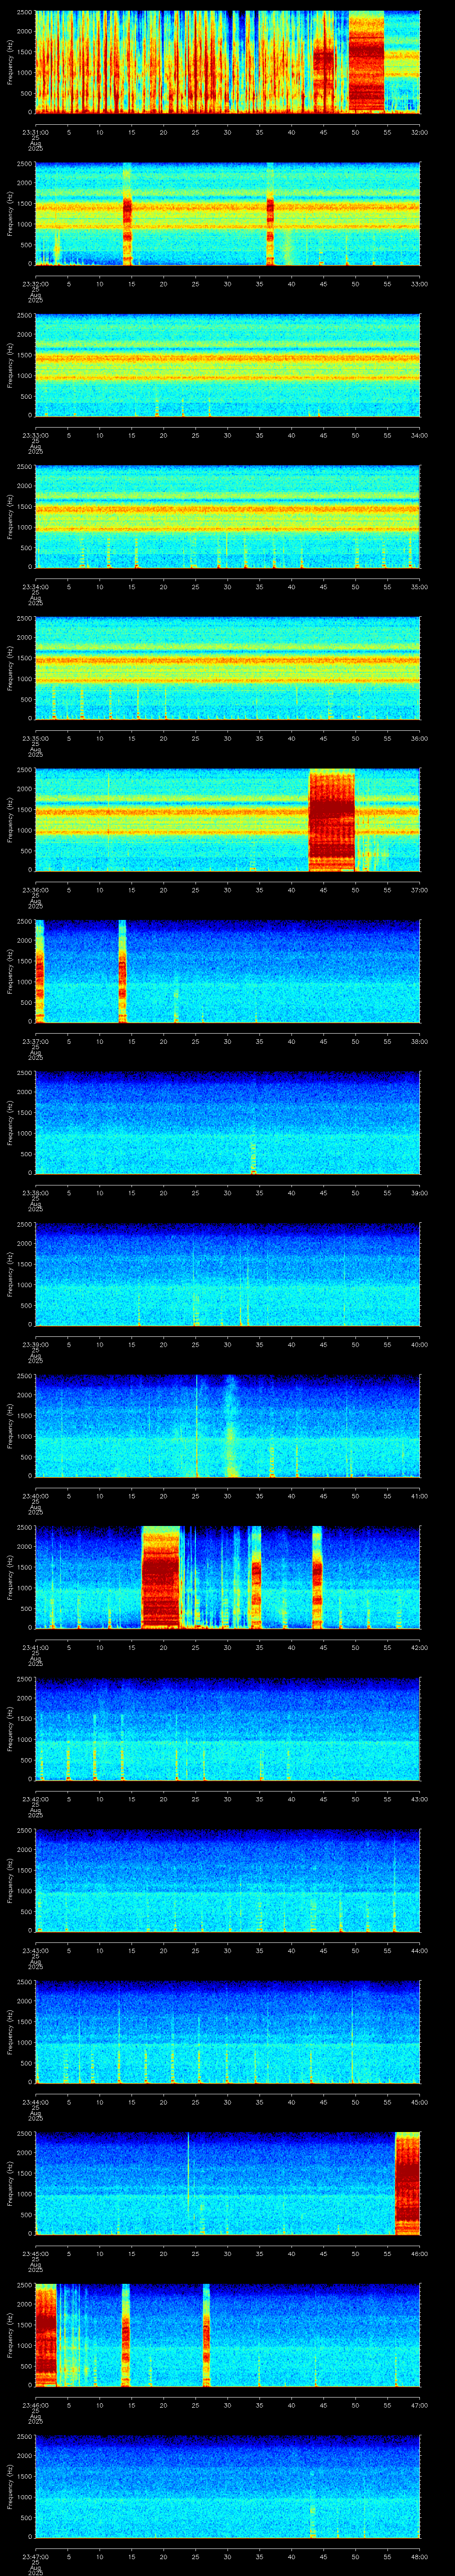This screenshot has height=2576, width=455.
Task: Click the 23:43:00 start time label
Action: point(35,1950)
